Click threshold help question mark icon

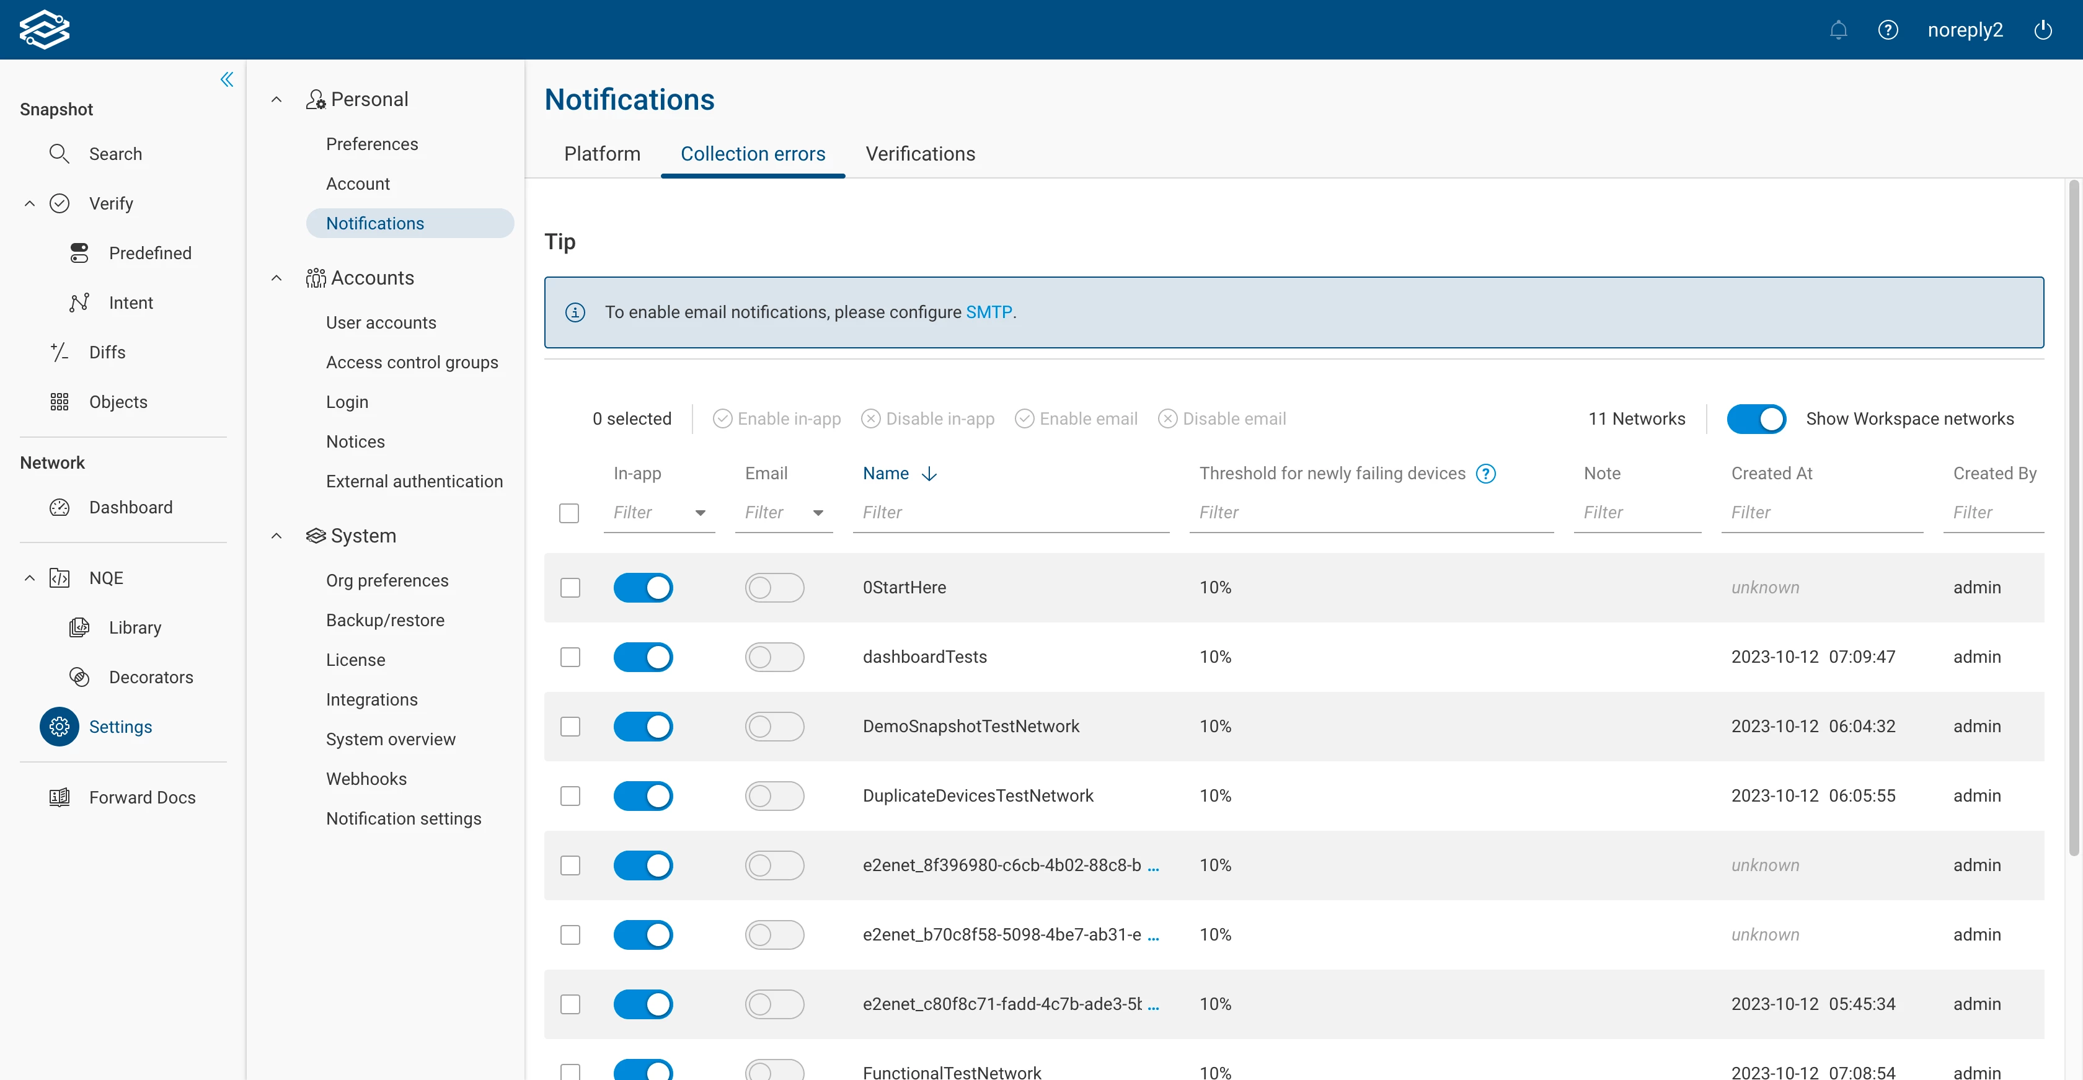pos(1485,474)
